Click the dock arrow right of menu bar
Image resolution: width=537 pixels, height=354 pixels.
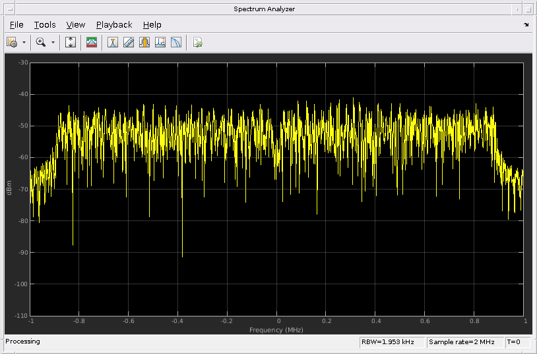point(526,25)
